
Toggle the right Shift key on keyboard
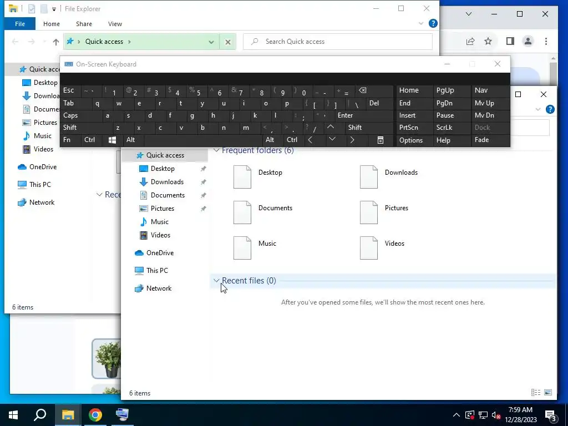(x=369, y=128)
